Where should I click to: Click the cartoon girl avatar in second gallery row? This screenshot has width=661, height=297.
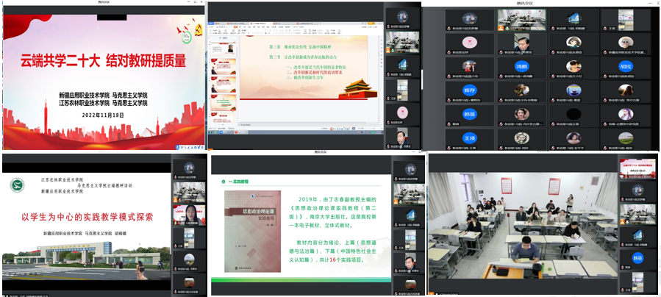tap(574, 42)
